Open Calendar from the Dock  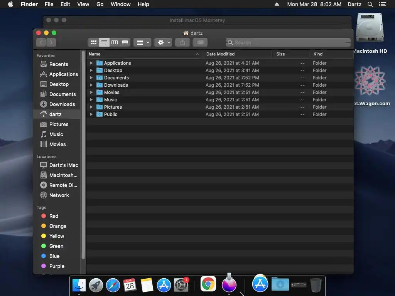(x=130, y=285)
